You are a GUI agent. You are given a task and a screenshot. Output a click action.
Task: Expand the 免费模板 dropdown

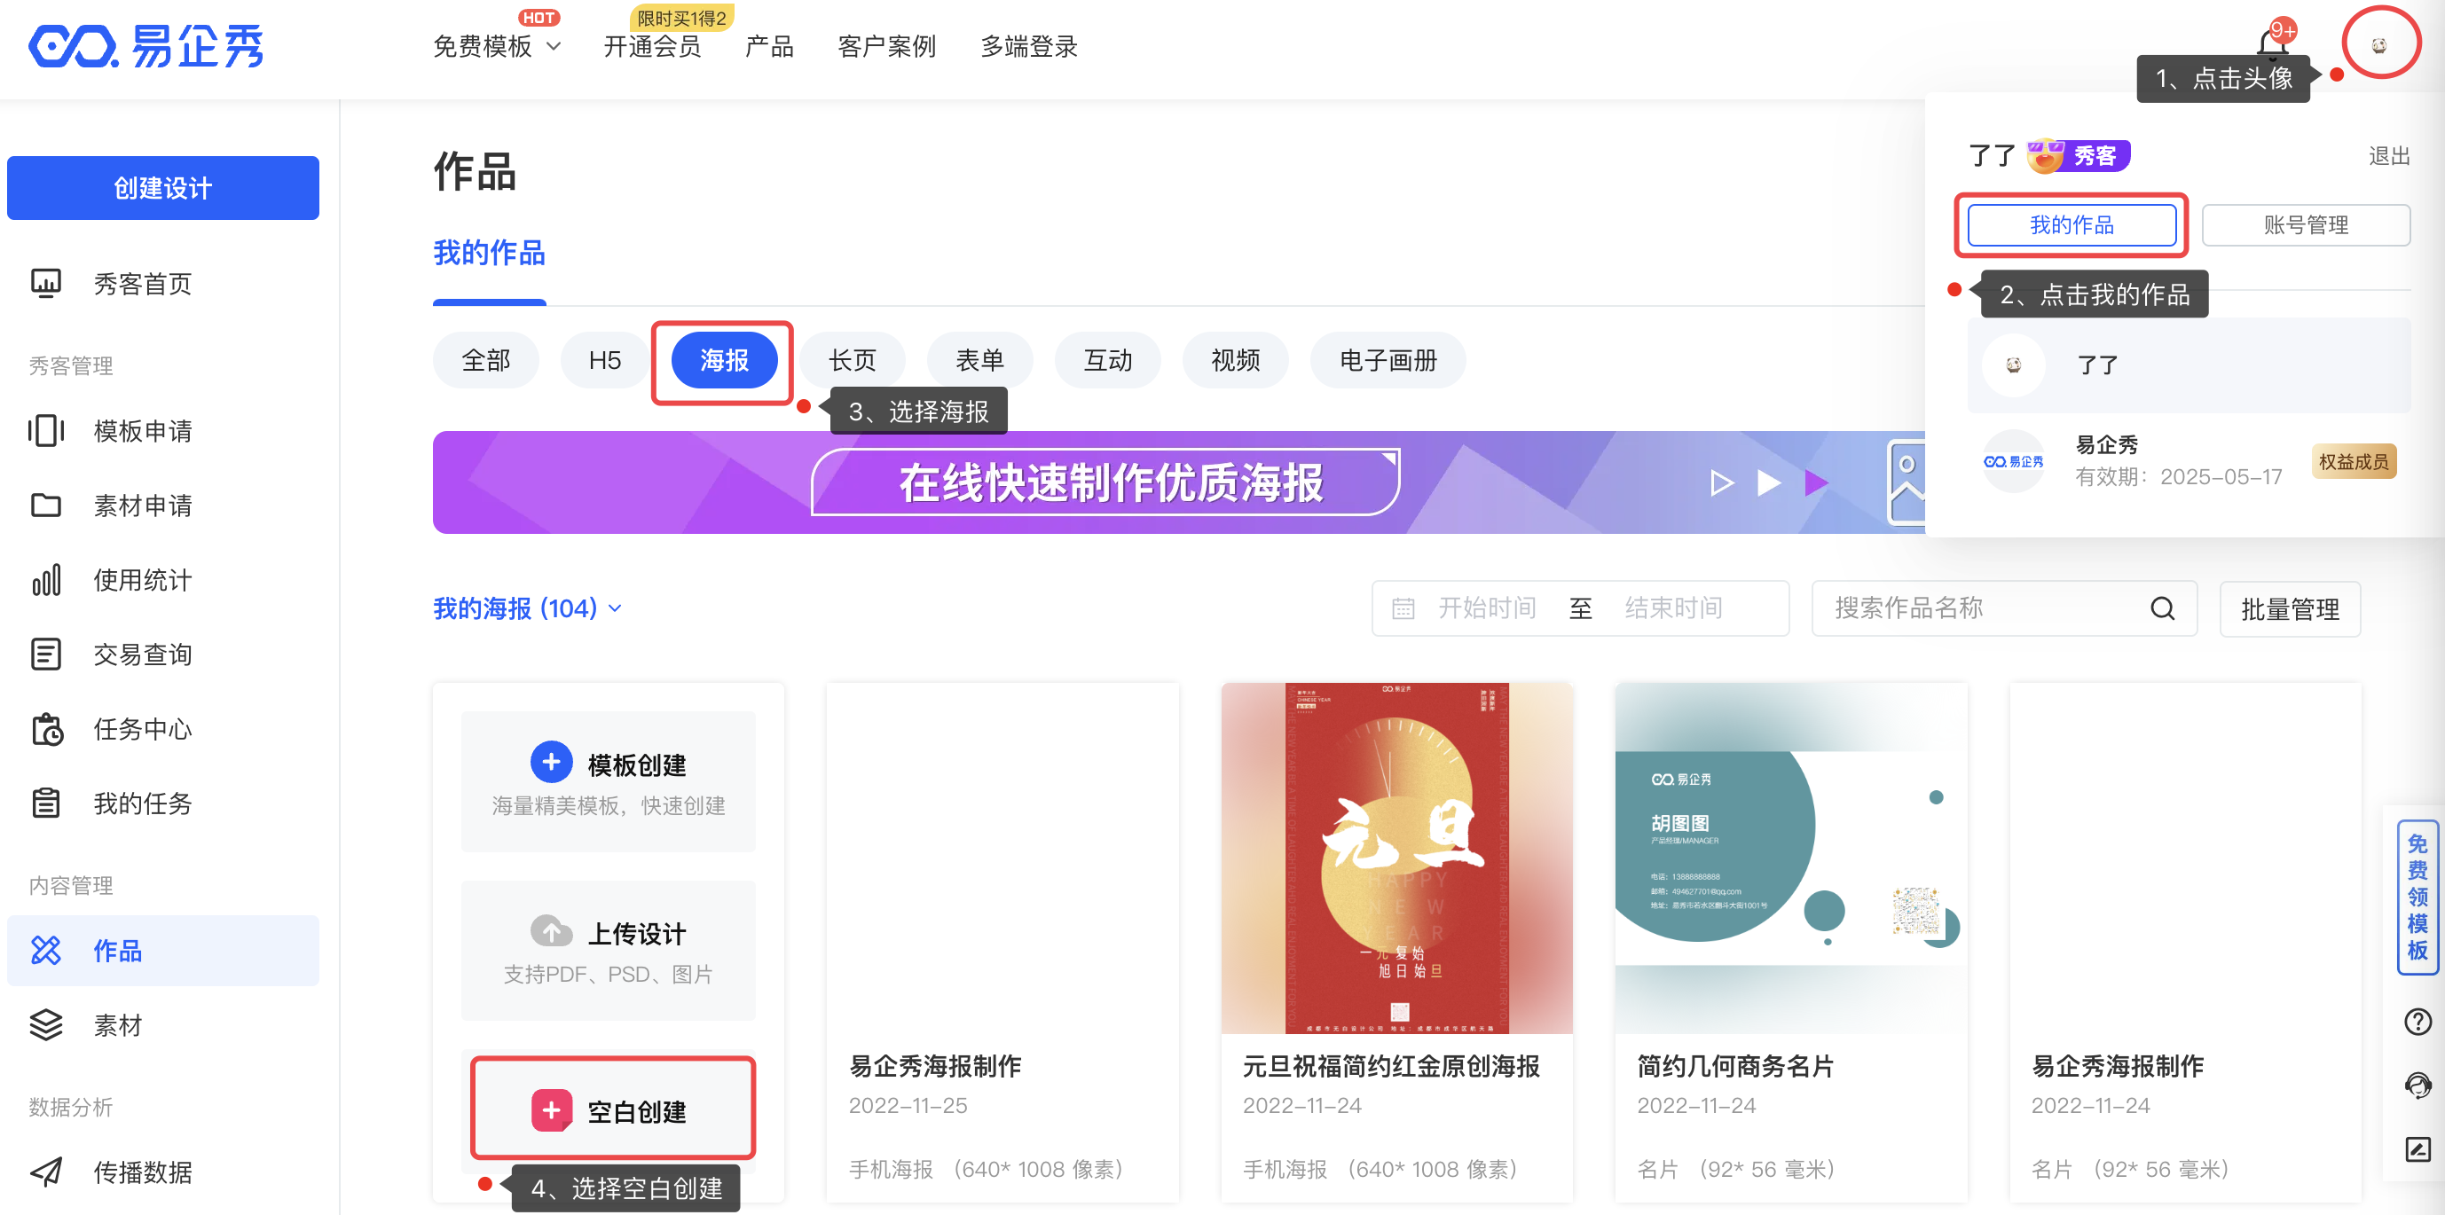click(498, 45)
